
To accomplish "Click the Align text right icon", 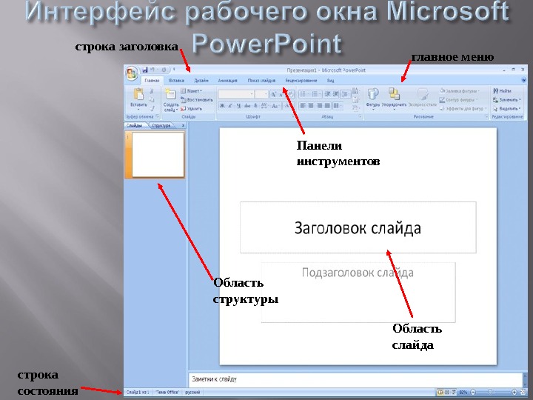I will [319, 106].
